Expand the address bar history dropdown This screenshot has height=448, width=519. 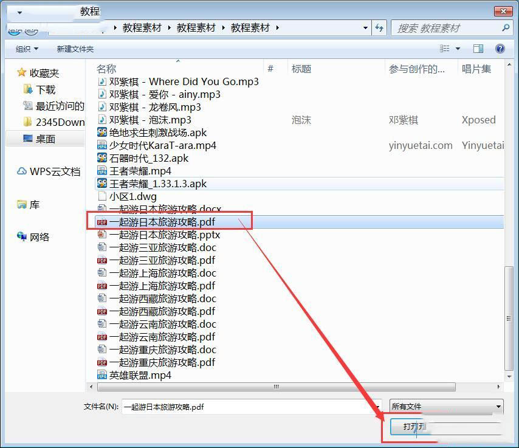365,28
